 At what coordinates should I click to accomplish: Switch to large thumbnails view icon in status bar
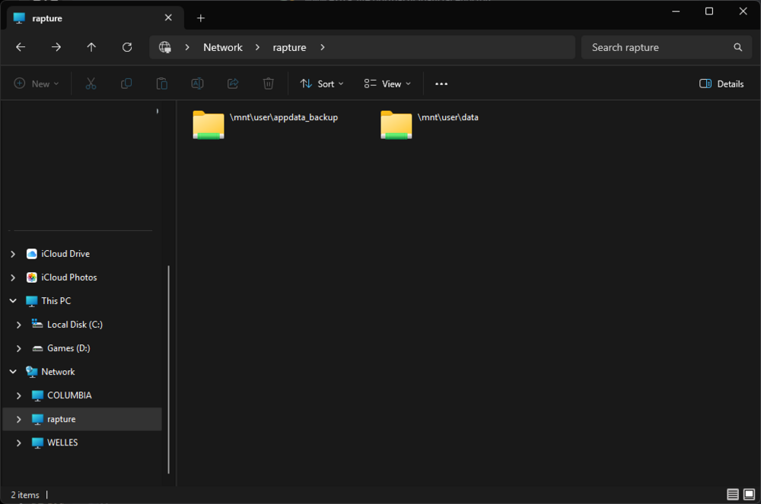749,494
